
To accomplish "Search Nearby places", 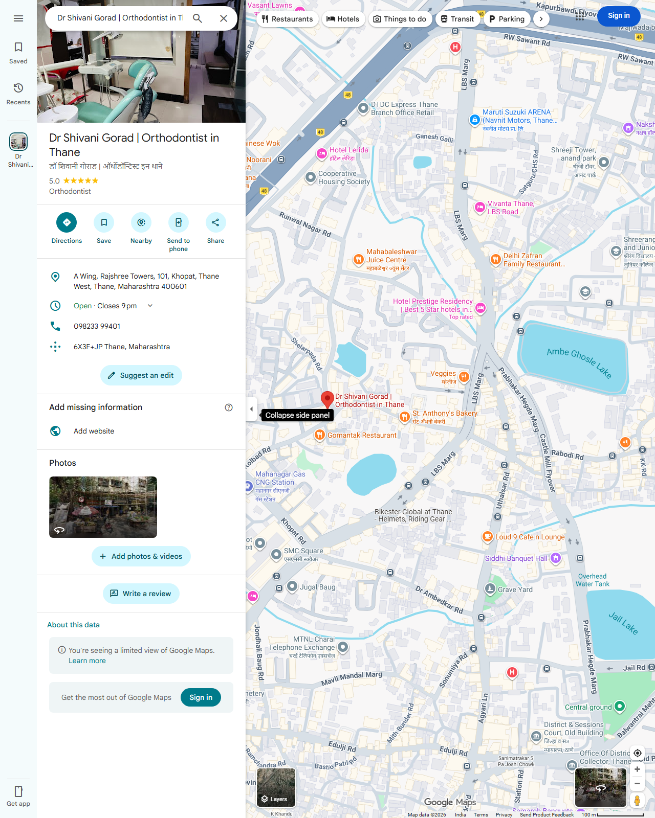I will pos(141,229).
